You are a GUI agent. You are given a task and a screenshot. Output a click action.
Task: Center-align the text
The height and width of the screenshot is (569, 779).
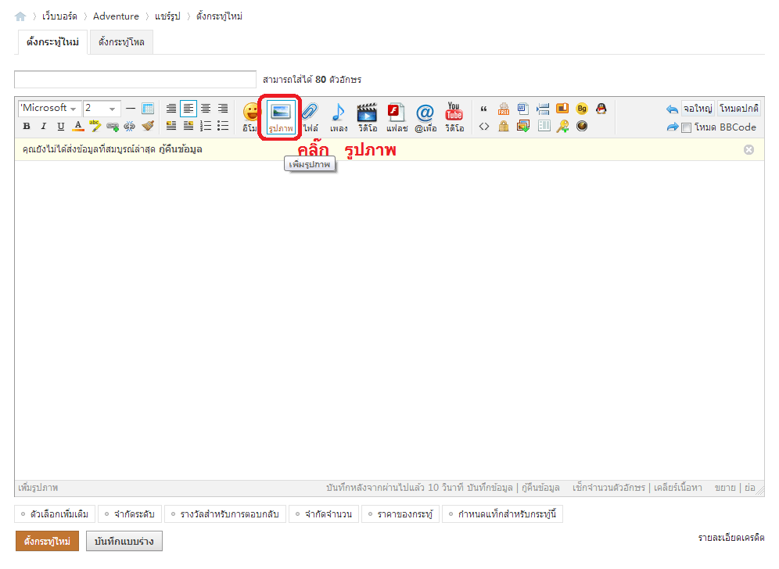point(205,108)
